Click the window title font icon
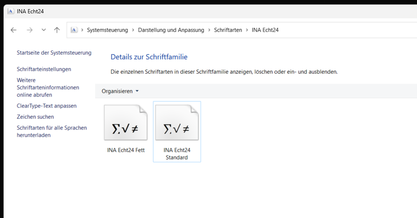Image resolution: width=417 pixels, height=218 pixels. tap(11, 11)
